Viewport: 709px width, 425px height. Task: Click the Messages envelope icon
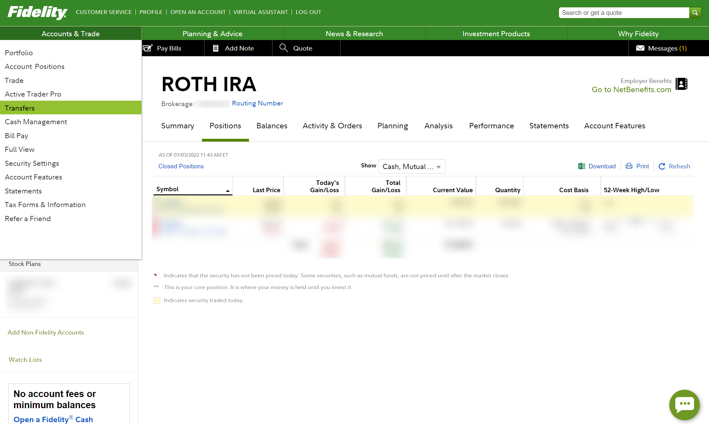(x=640, y=48)
